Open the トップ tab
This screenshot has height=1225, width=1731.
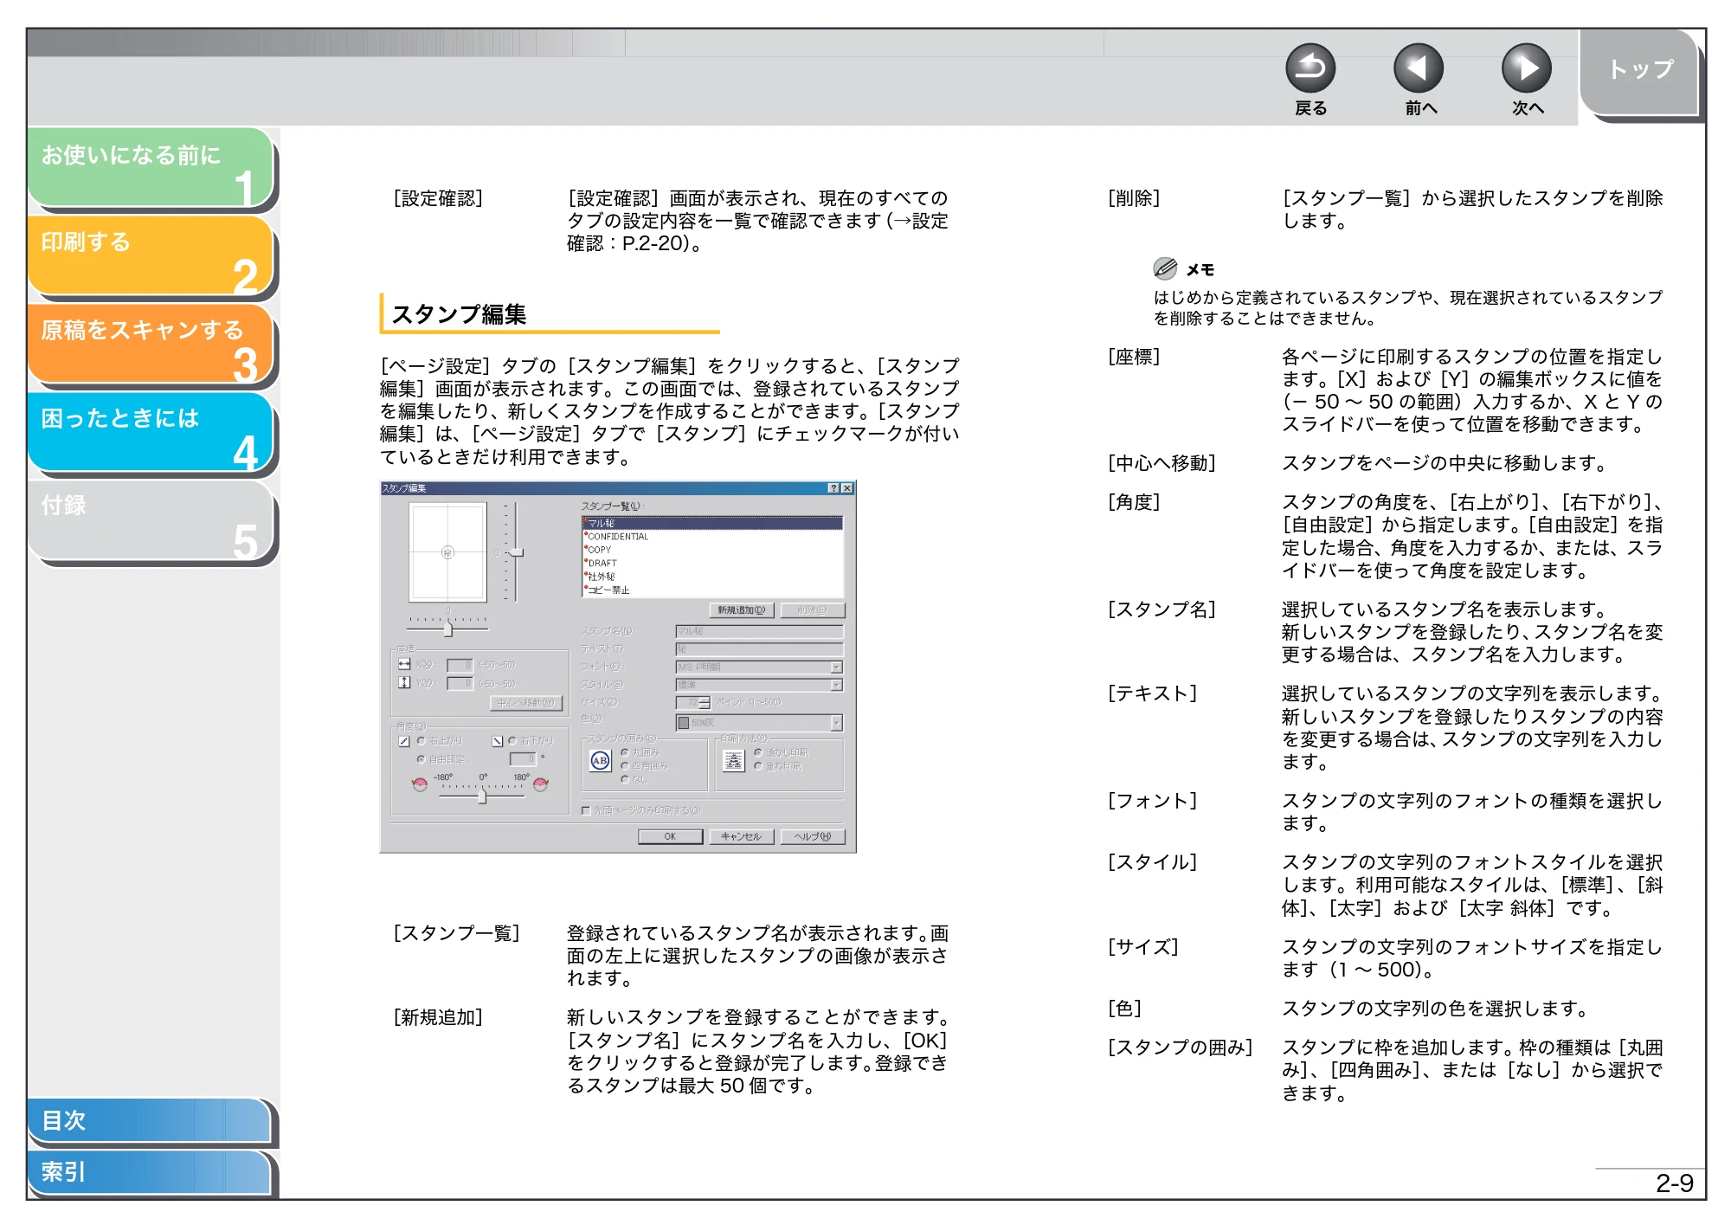1640,72
